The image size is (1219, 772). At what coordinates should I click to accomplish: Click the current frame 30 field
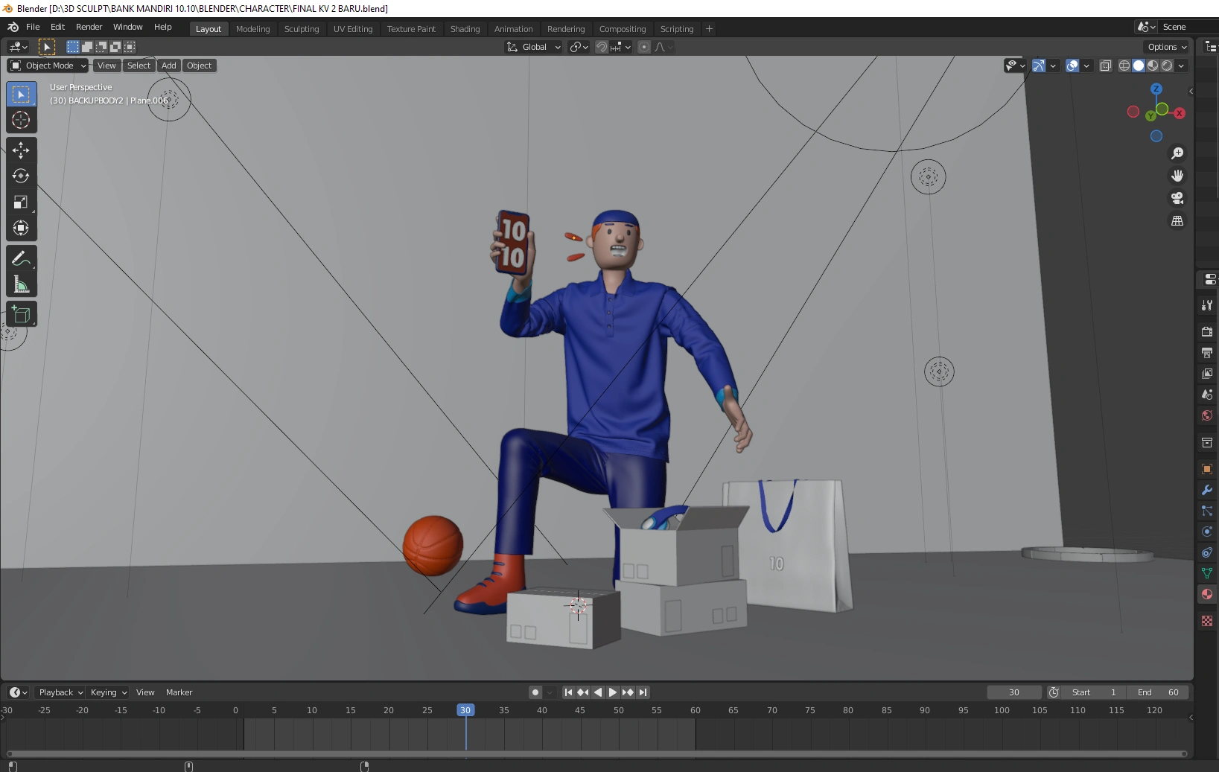[1014, 692]
